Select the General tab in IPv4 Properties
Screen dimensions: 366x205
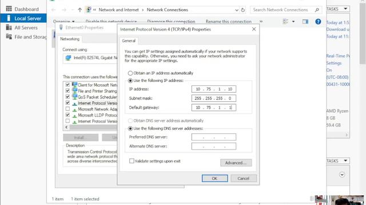(129, 40)
